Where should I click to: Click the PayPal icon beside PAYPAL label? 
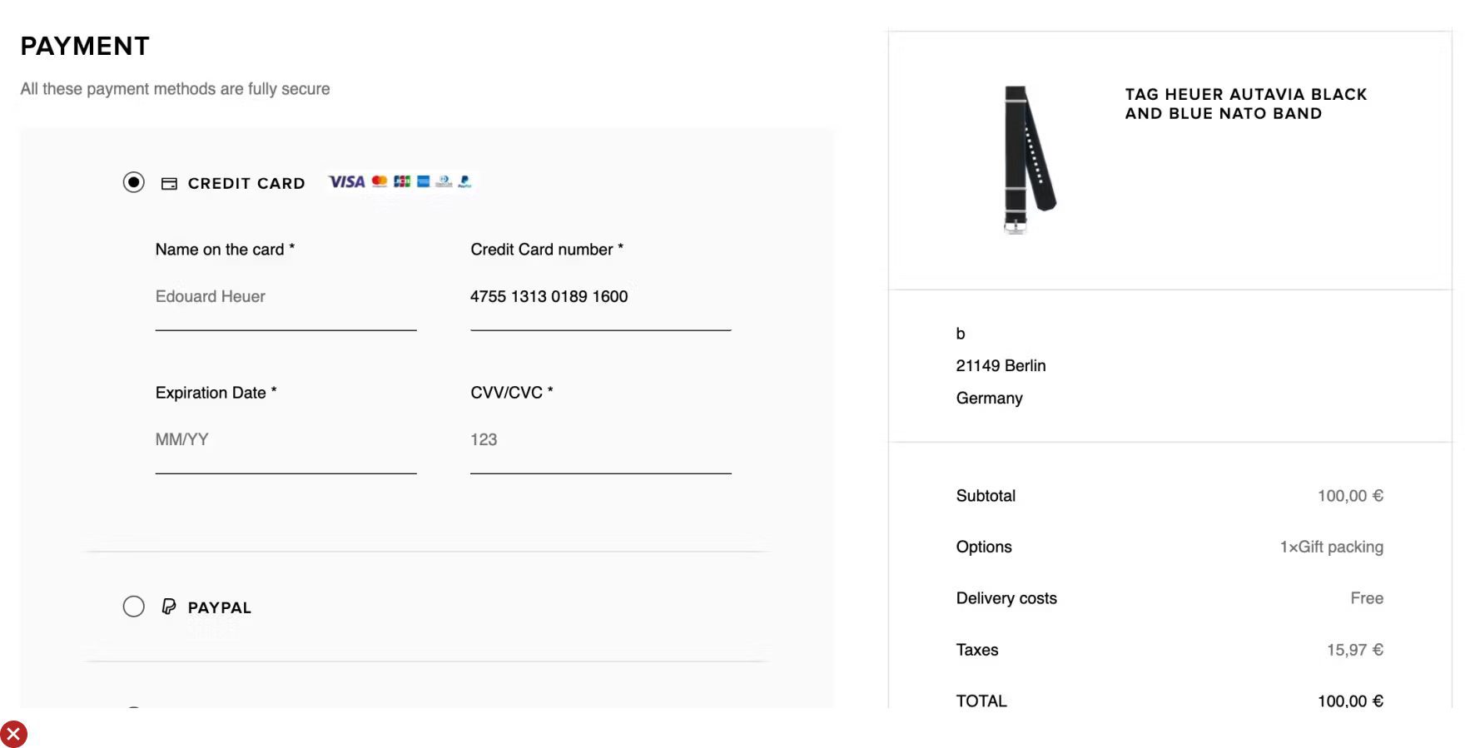click(169, 607)
